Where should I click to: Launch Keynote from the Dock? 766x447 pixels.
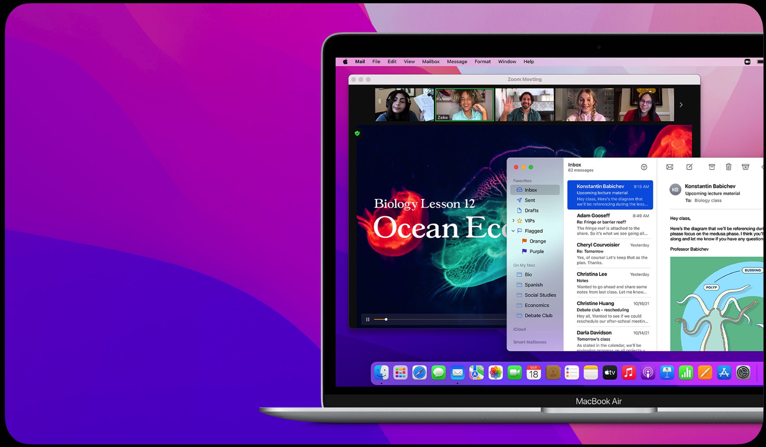tap(667, 373)
